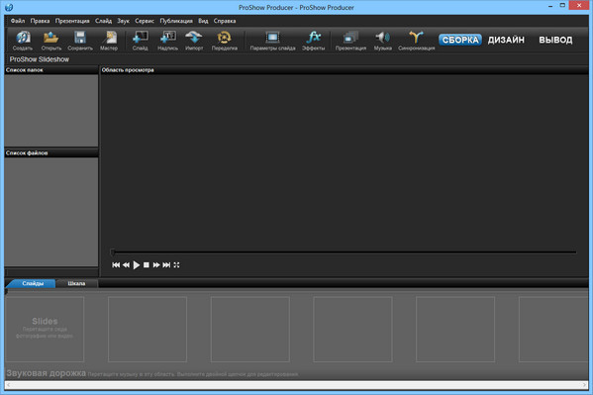Screen dimensions: 593x395
Task: Open the Файл menu
Action: click(x=18, y=21)
